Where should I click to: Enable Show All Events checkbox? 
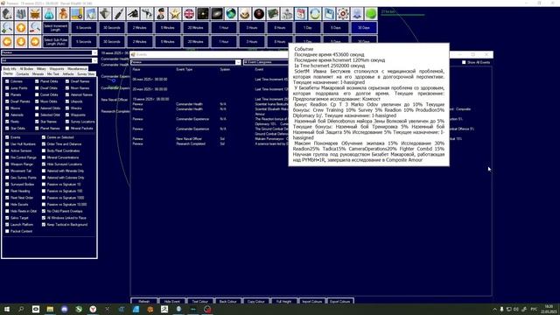[x=464, y=62]
